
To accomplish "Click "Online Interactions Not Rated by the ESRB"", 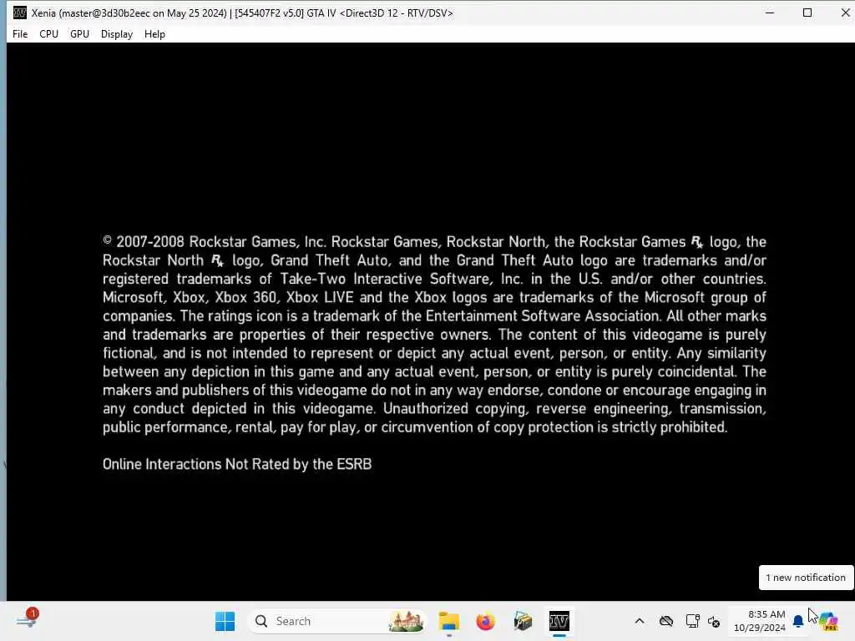I will pos(237,464).
